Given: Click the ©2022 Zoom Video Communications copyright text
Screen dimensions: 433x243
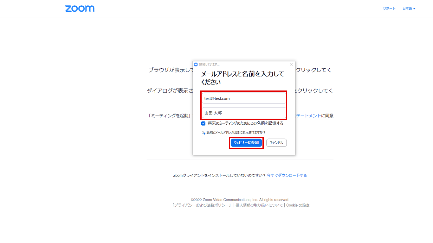Looking at the screenshot, I should point(240,200).
